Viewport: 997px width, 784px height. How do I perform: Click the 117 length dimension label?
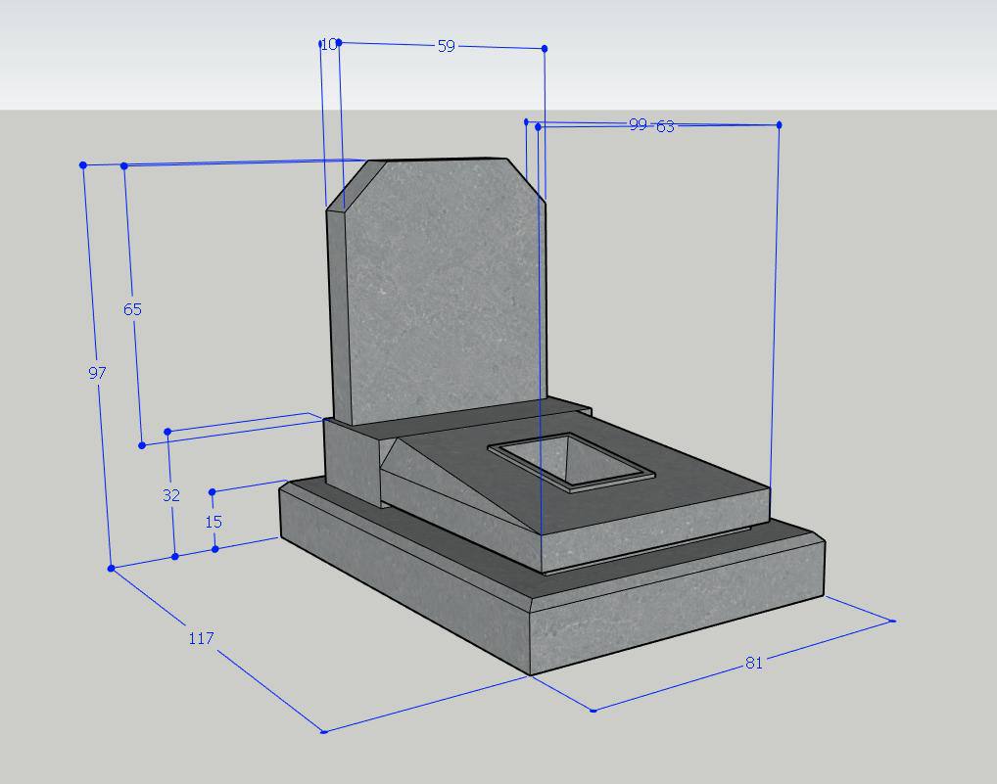pos(202,638)
